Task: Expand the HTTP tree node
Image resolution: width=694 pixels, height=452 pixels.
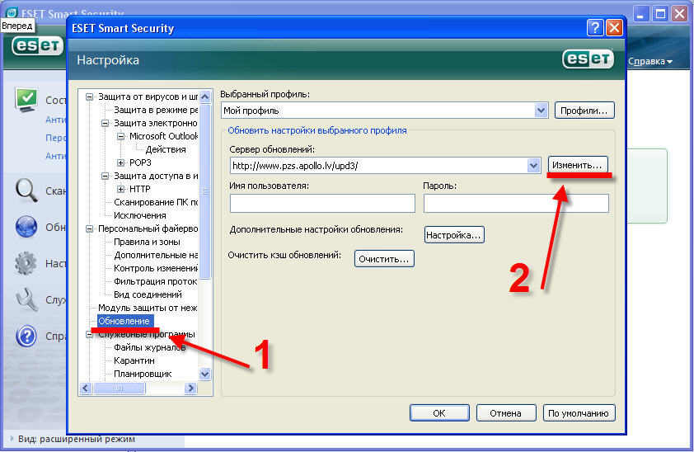Action: tap(121, 189)
